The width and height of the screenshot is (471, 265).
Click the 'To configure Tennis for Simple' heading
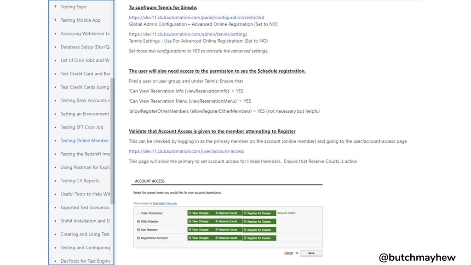pyautogui.click(x=163, y=7)
